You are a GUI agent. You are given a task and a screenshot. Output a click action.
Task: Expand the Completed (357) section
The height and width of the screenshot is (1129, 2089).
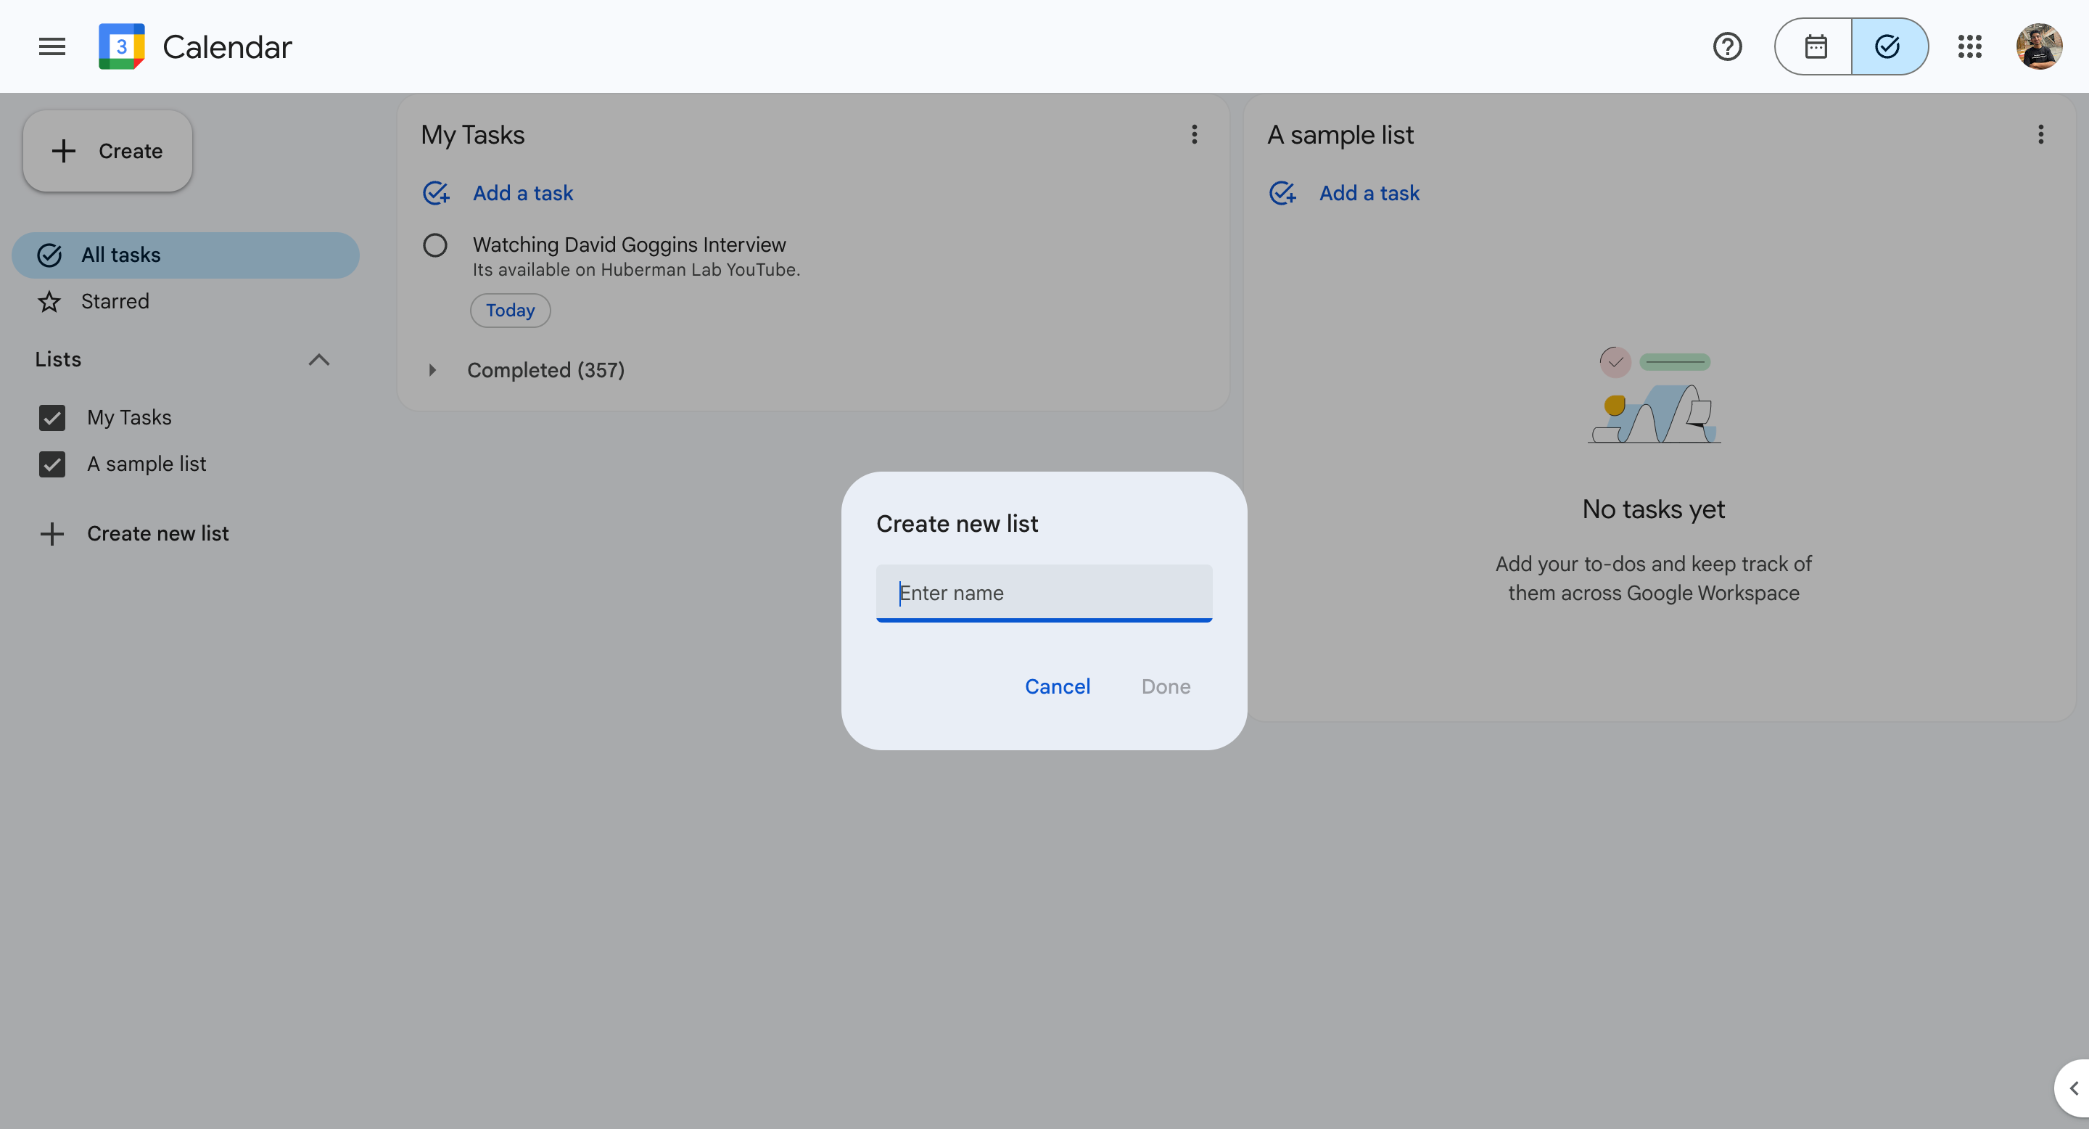(432, 370)
